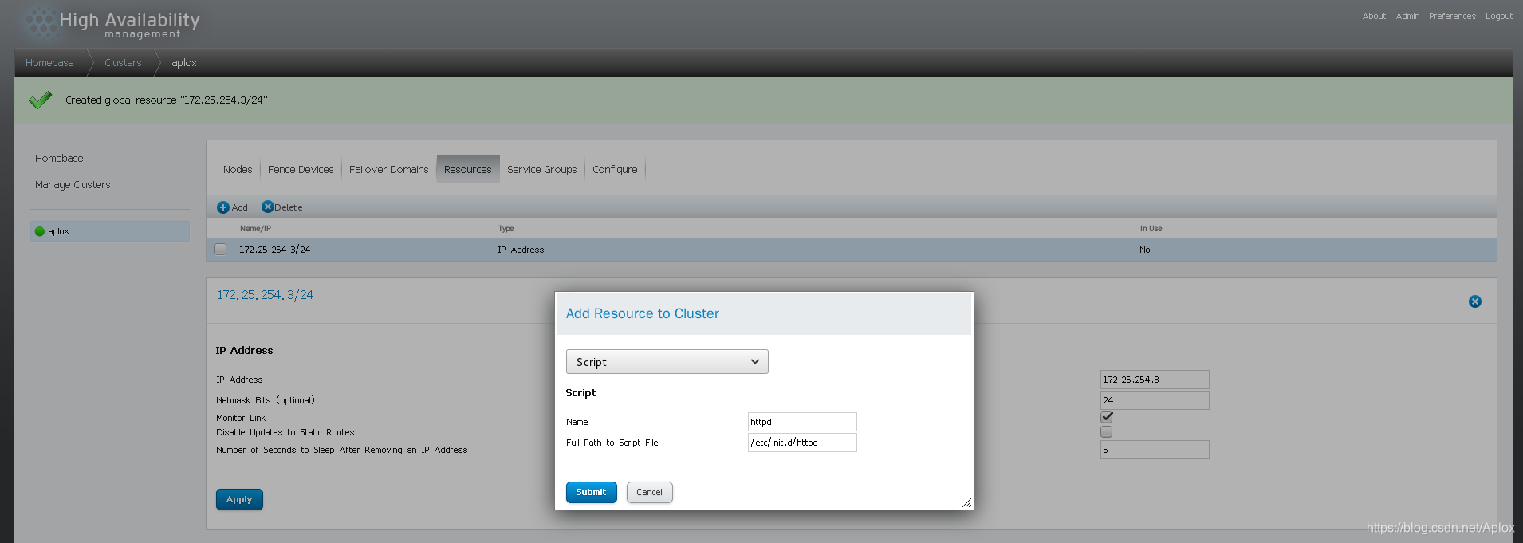Open the Admin link

[x=1407, y=16]
